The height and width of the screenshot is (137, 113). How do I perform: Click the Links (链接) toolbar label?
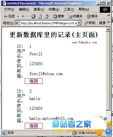coord(102,23)
